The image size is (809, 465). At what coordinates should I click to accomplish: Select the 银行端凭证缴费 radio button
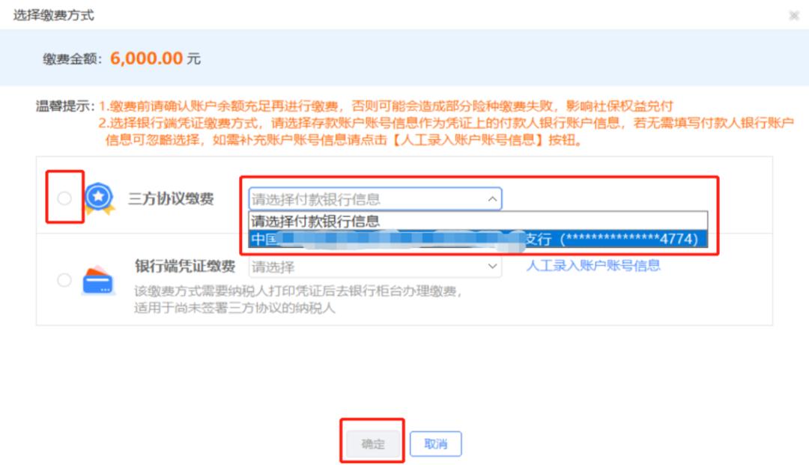pos(64,280)
